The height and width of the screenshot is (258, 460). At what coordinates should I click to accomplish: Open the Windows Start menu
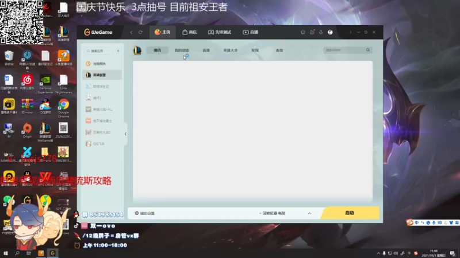(x=6, y=253)
